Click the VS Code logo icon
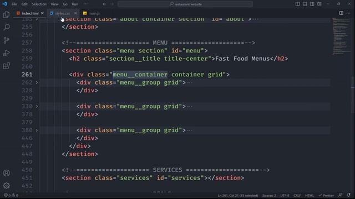 tap(5, 4)
